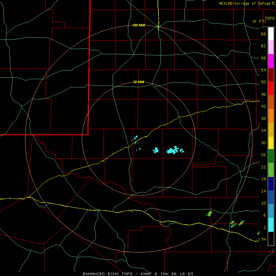Screen dimensions: 276x276
Task: Click the 34 value in the legend
Action: pos(263,131)
